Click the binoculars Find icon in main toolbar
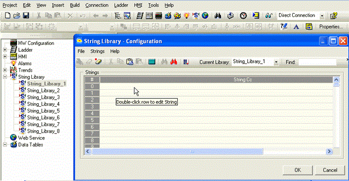Screen dimensions: 349x181 (218, 15)
